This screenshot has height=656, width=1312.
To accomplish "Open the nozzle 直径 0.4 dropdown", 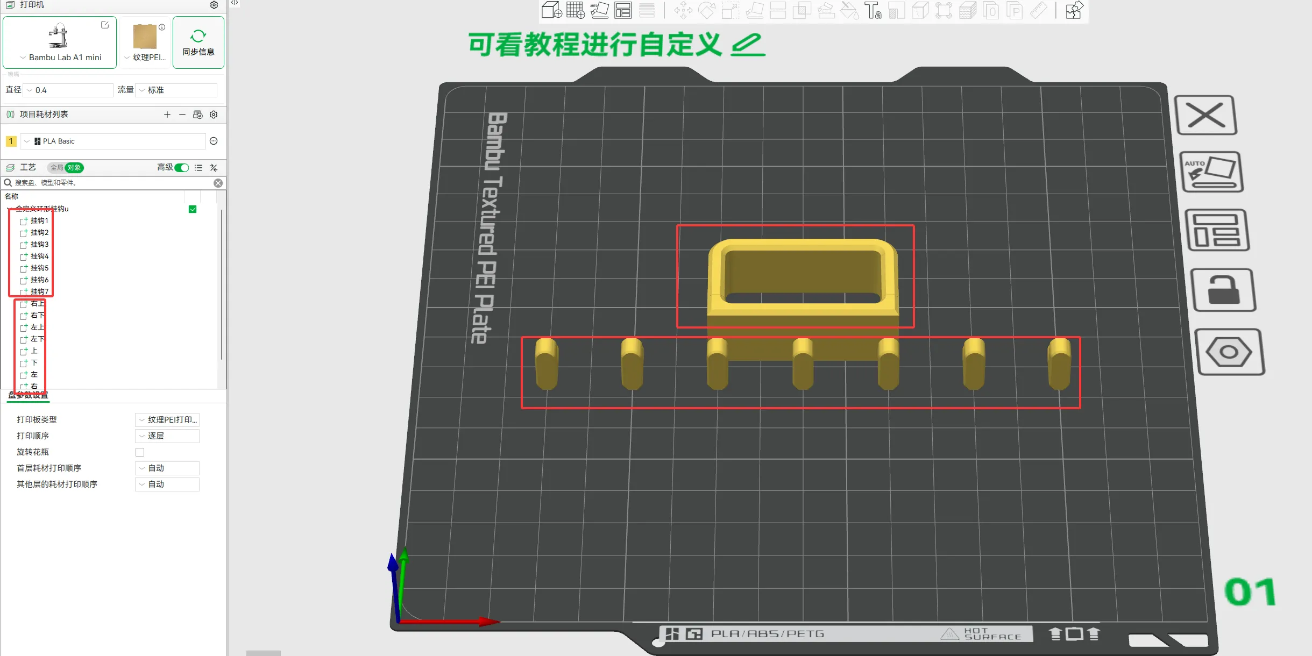I will click(x=69, y=90).
